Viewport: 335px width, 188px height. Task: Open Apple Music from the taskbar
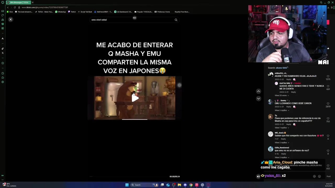click(x=197, y=185)
